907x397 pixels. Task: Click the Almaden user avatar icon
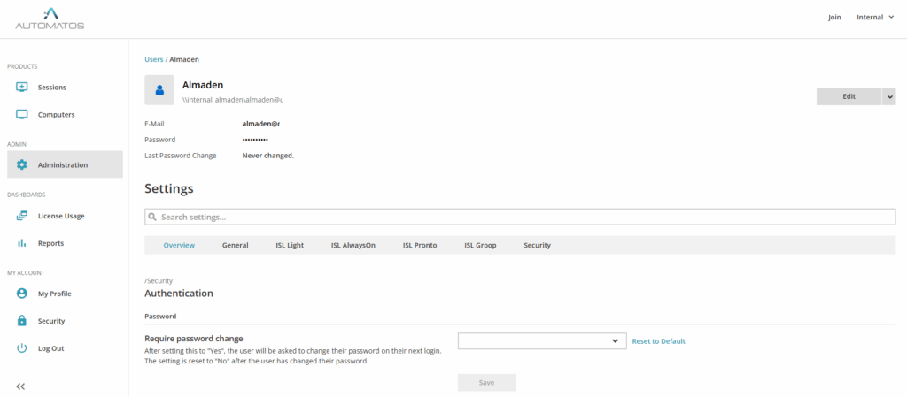(159, 90)
